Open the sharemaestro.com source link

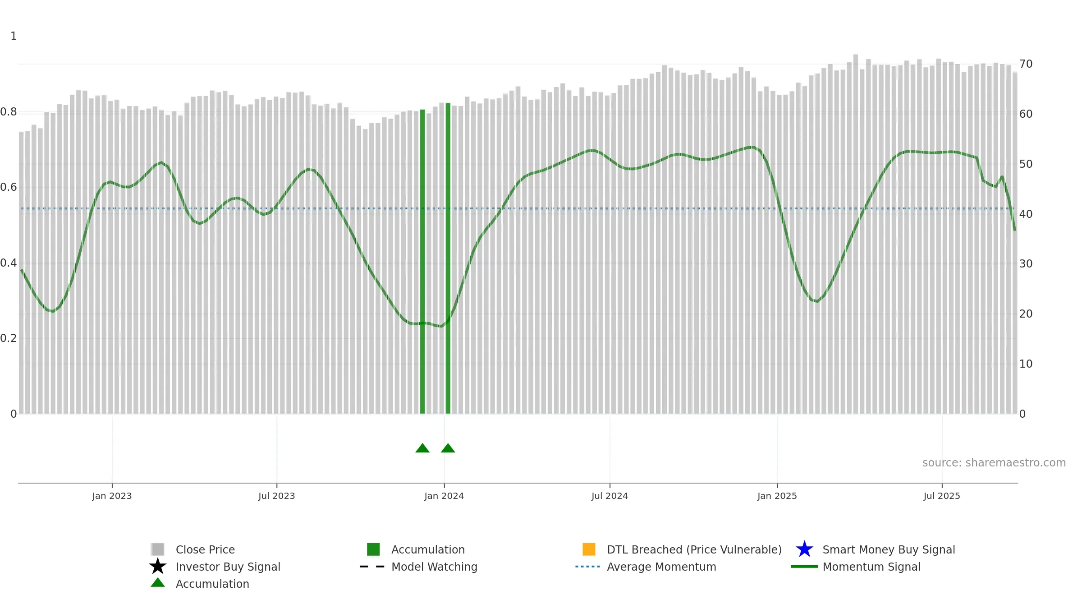click(994, 463)
